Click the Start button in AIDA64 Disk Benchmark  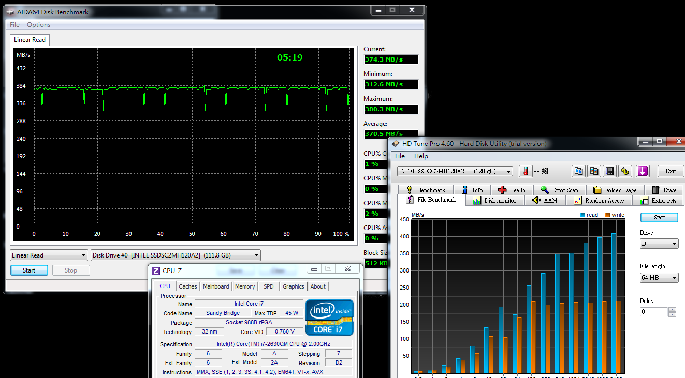tap(29, 270)
